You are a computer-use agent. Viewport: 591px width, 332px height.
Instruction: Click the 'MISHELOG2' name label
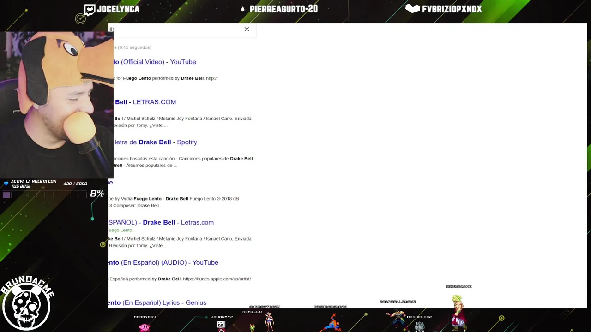(419, 317)
